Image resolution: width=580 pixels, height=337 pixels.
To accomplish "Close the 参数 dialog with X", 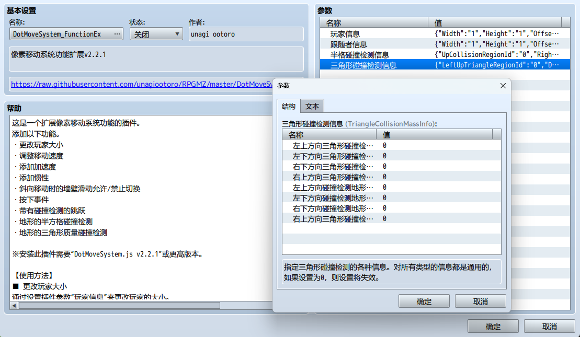I will (503, 86).
